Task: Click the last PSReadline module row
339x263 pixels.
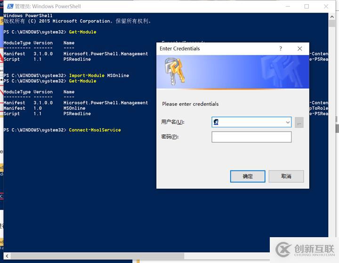Action: [x=47, y=114]
